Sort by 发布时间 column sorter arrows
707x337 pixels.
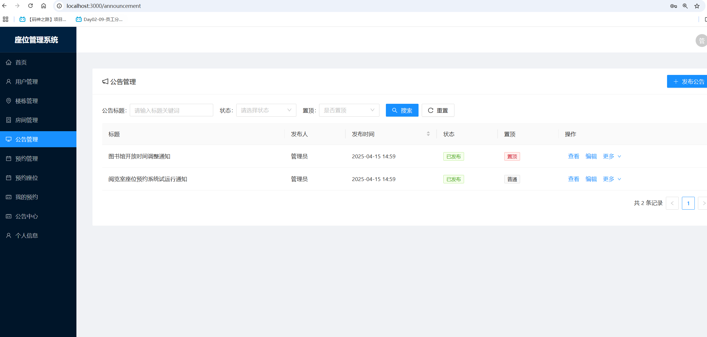[428, 134]
